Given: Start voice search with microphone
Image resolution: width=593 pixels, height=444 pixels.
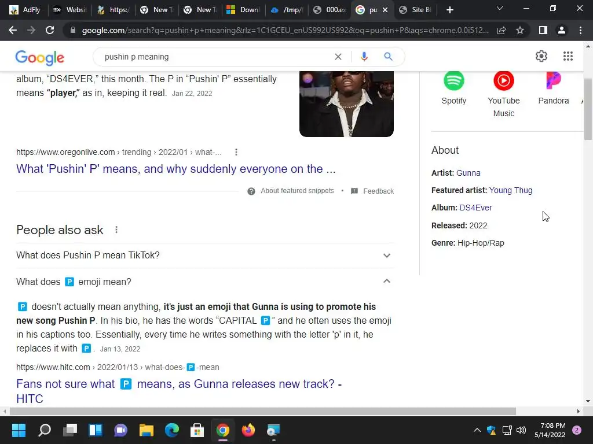Looking at the screenshot, I should click(364, 57).
